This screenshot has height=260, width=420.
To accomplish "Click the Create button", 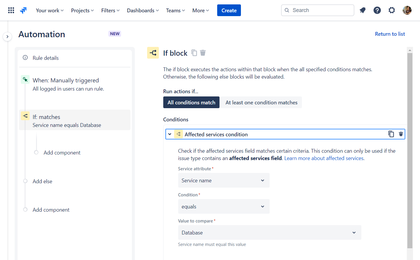I will 229,10.
